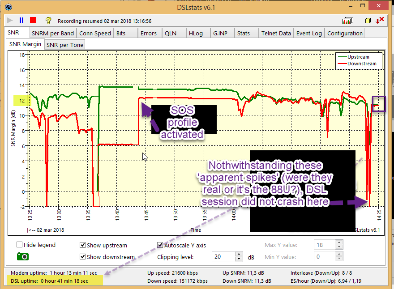Minimize the DSLstats window
The width and height of the screenshot is (394, 289).
[351, 6]
